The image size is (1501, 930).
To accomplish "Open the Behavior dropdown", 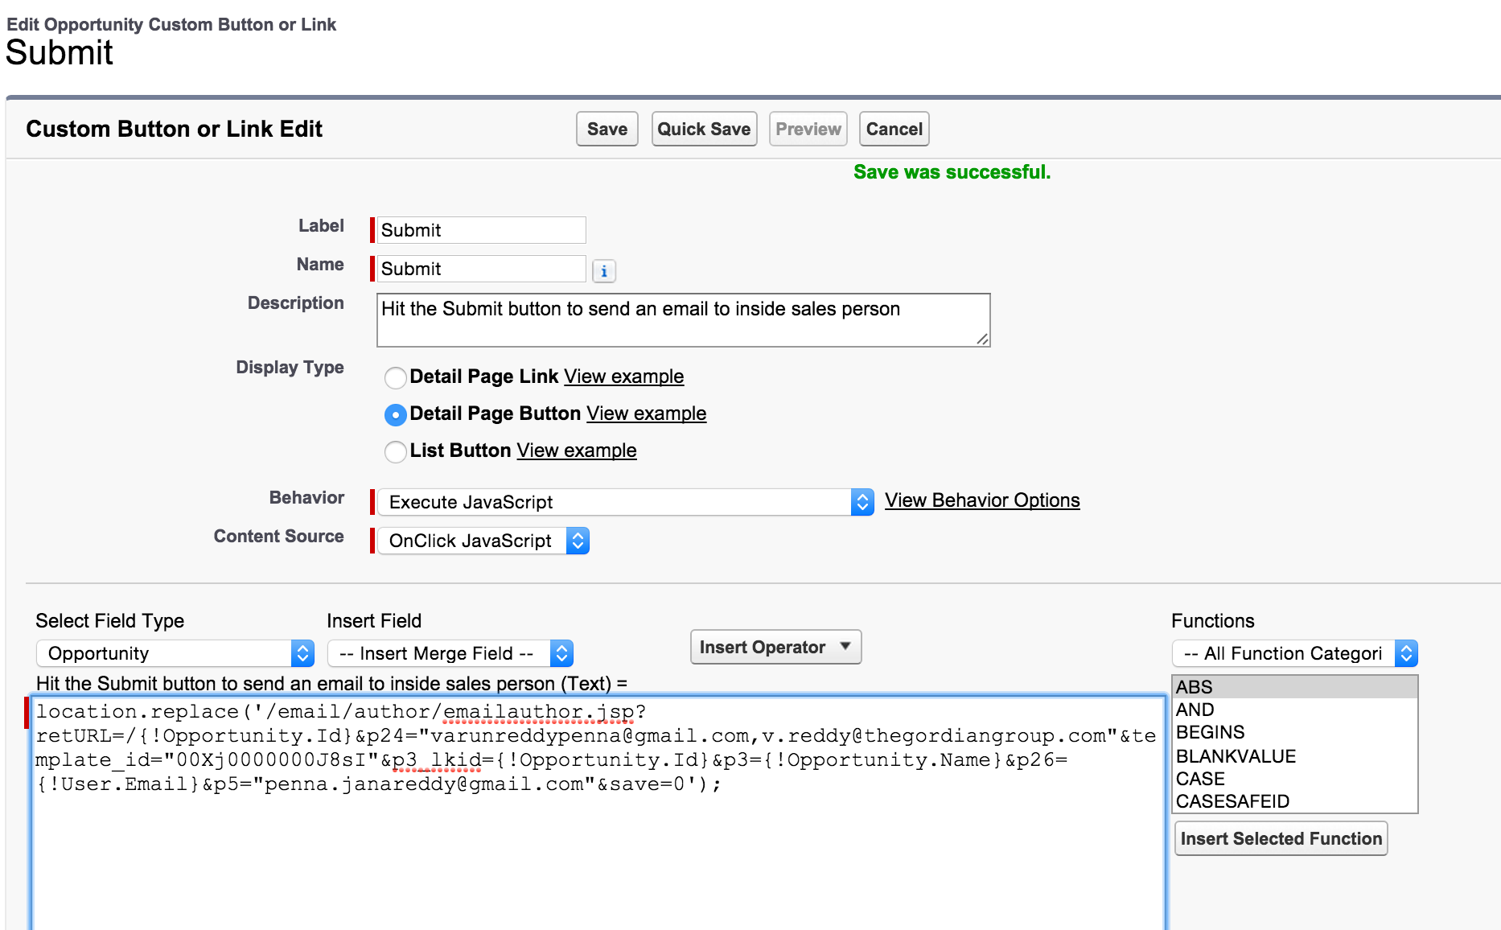I will [625, 502].
